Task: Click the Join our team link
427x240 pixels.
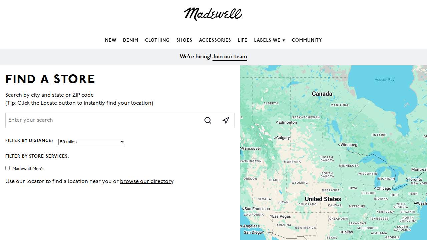Action: click(x=230, y=57)
